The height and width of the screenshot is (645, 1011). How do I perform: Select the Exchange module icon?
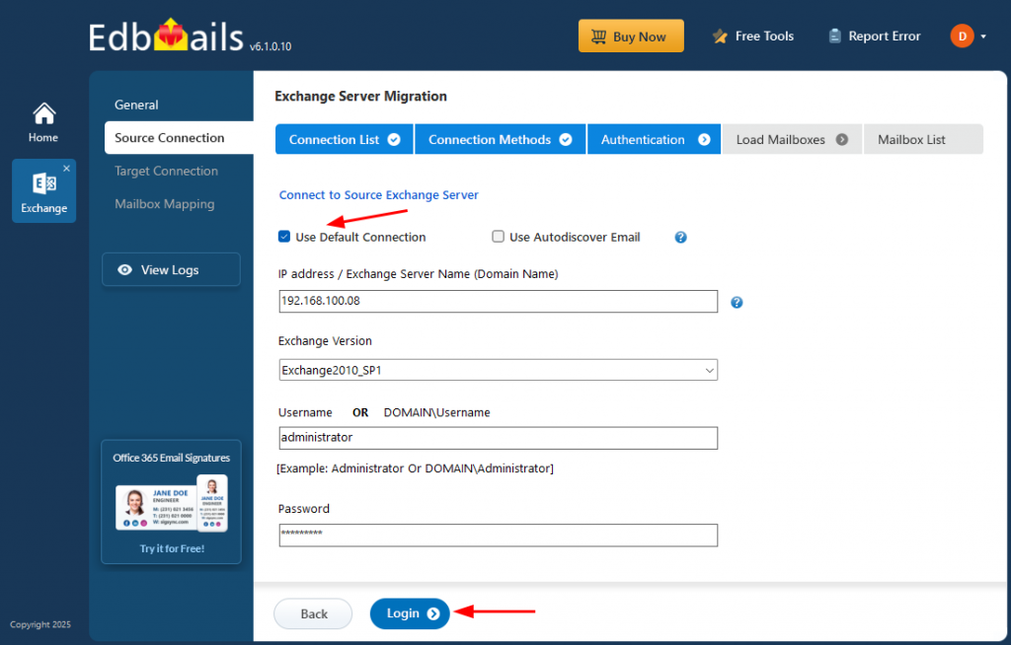[x=43, y=191]
